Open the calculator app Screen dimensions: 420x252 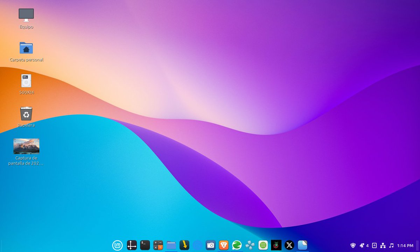point(158,245)
